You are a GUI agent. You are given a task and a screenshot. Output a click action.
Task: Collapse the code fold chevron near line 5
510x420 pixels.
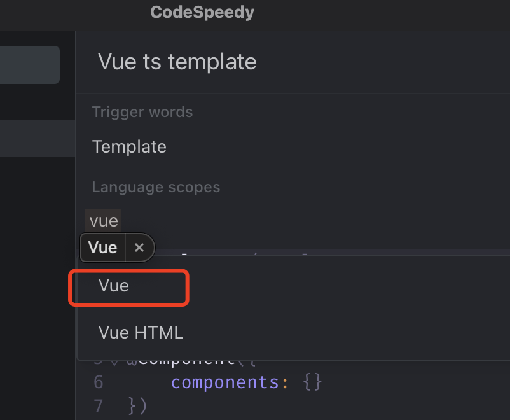click(x=114, y=363)
